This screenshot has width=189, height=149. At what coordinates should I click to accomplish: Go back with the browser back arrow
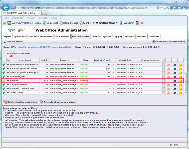pos(5,8)
